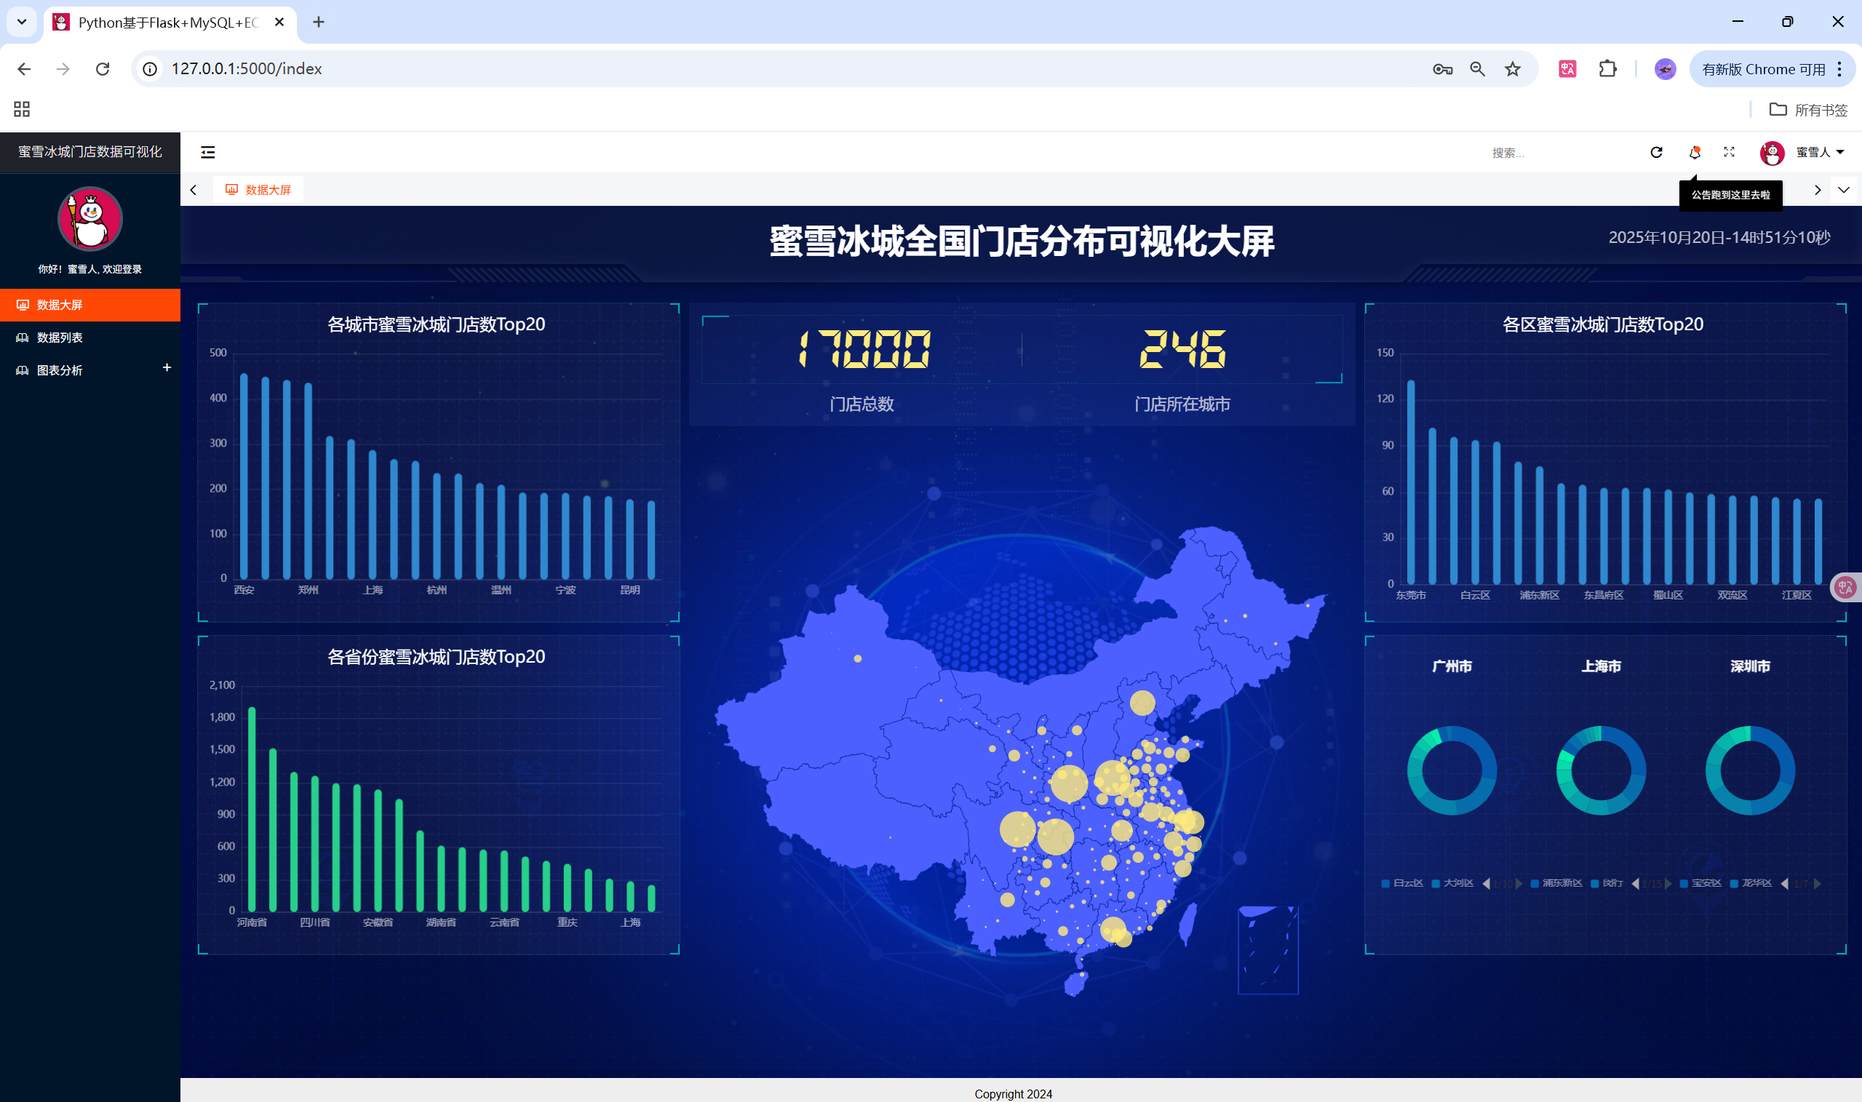This screenshot has height=1102, width=1862.
Task: Click the refresh icon in the top bar
Action: pyautogui.click(x=1656, y=152)
